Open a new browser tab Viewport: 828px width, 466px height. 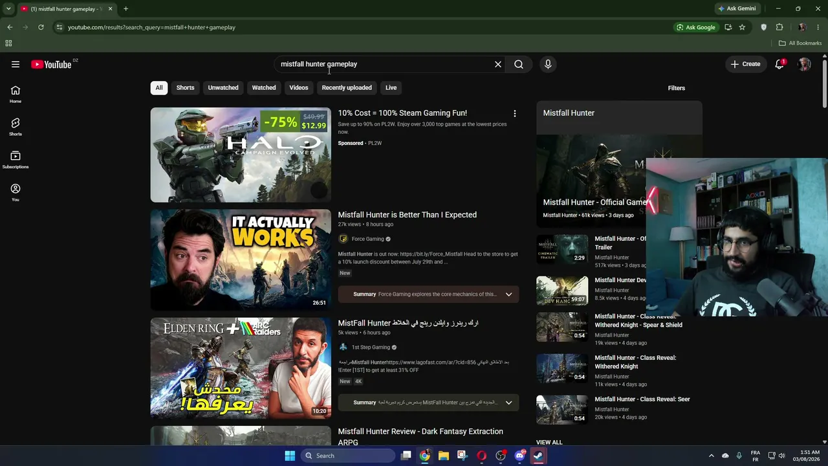point(125,9)
